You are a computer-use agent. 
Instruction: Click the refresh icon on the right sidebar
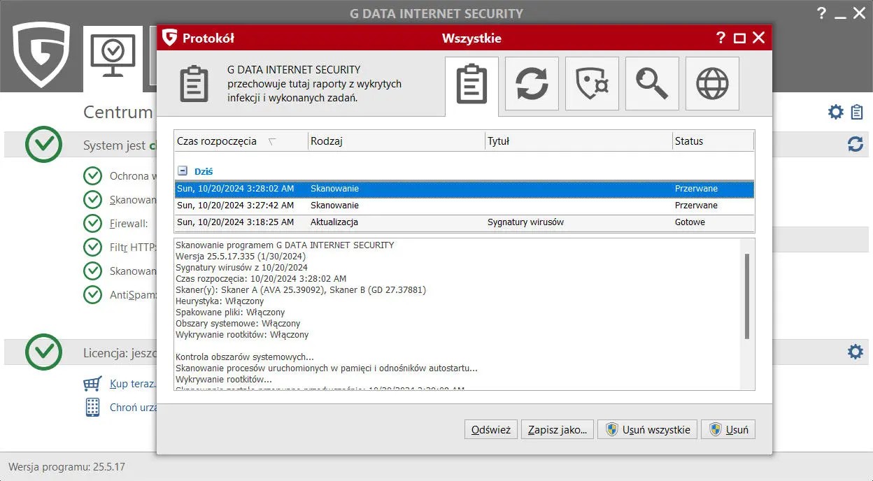855,145
